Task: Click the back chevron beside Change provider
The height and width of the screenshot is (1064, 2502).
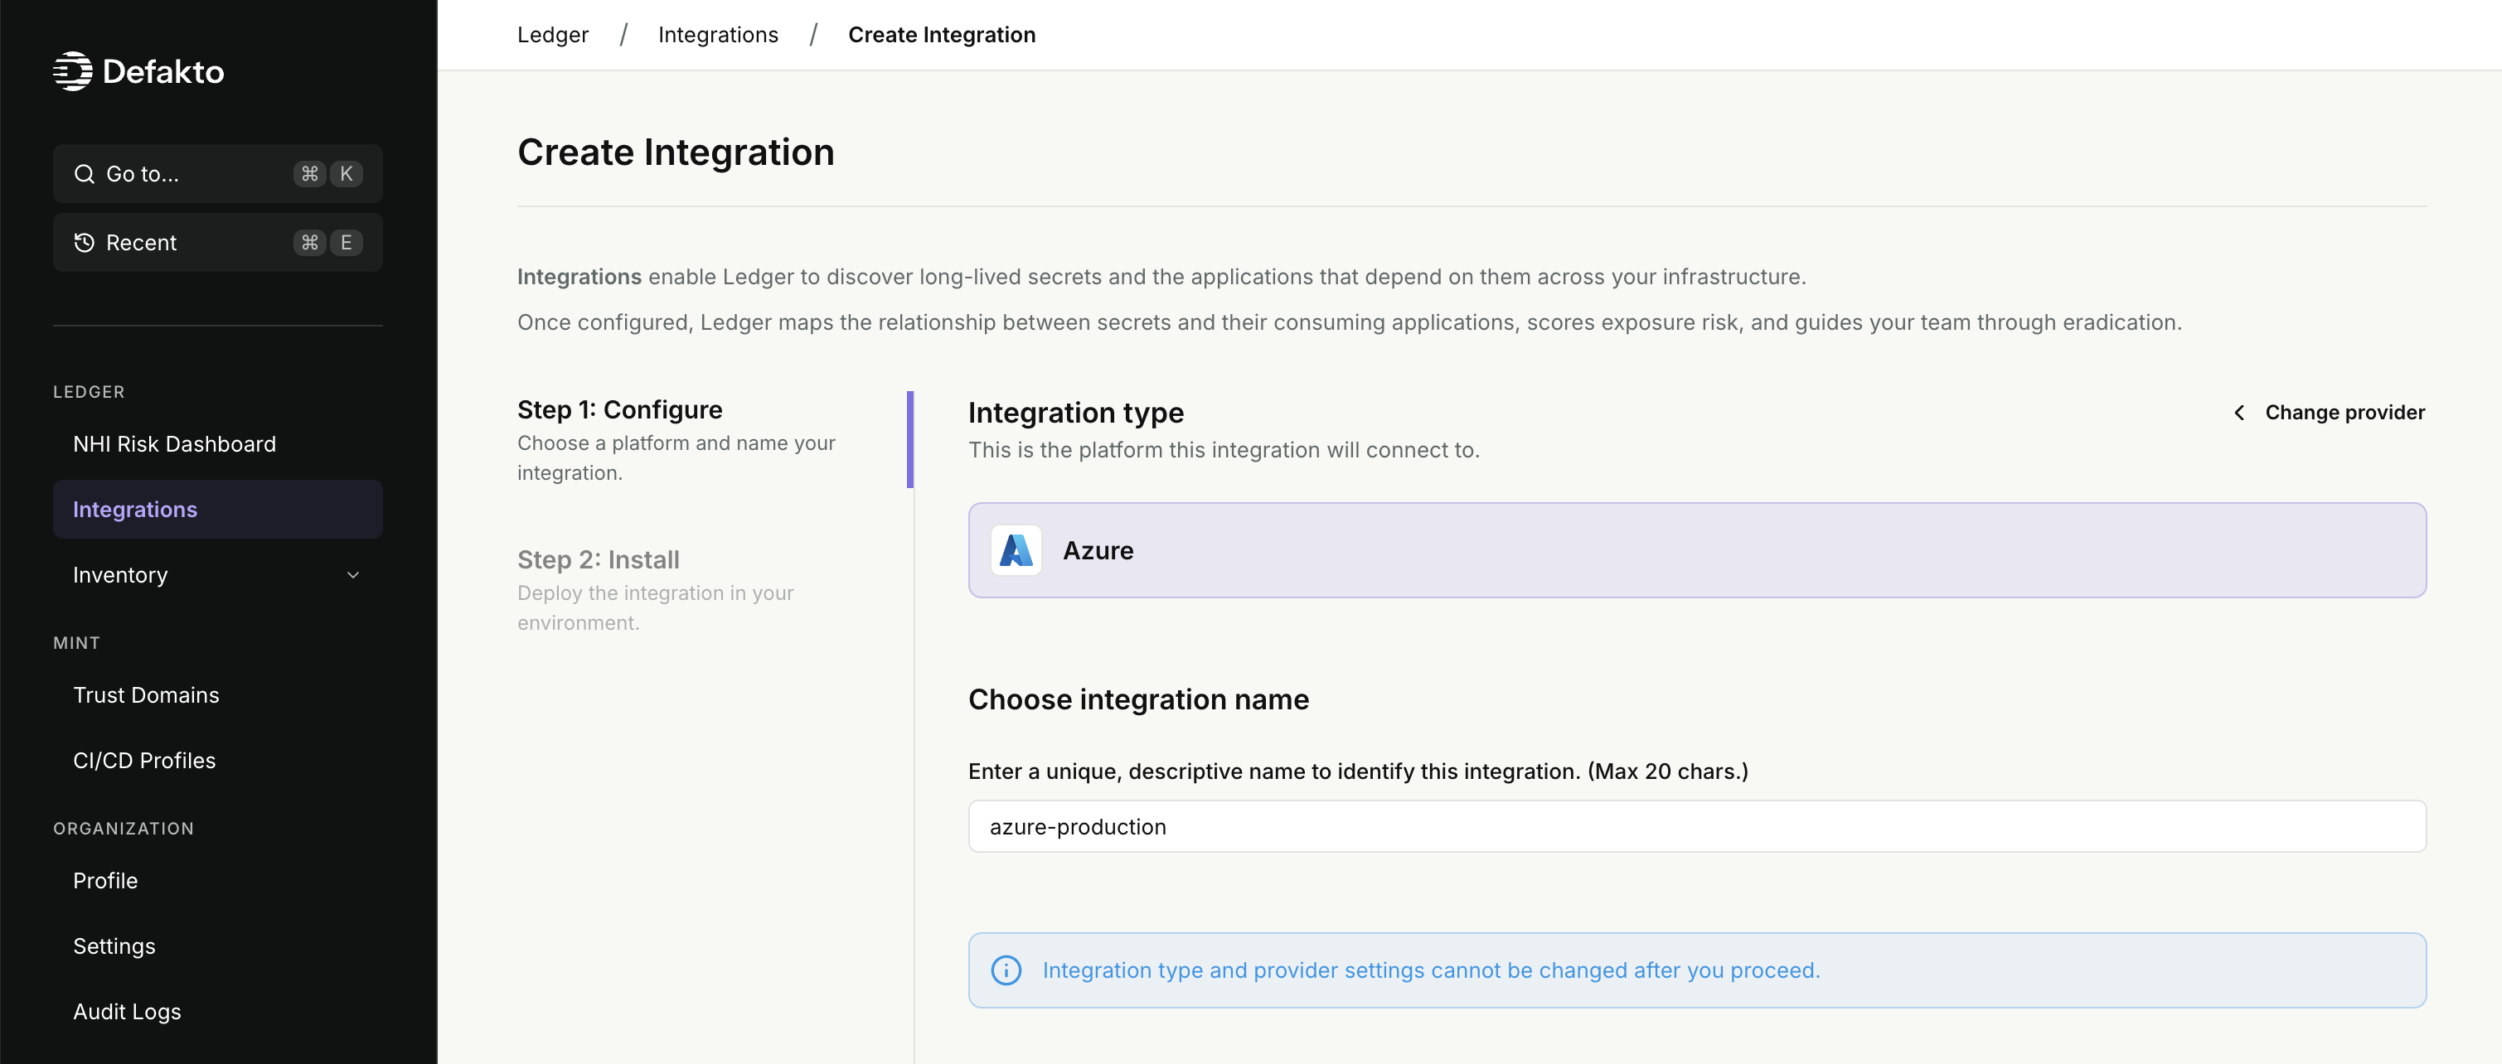Action: pyautogui.click(x=2240, y=413)
